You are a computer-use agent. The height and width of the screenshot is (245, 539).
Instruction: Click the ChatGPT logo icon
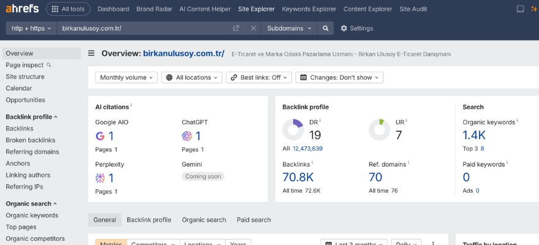pos(187,137)
